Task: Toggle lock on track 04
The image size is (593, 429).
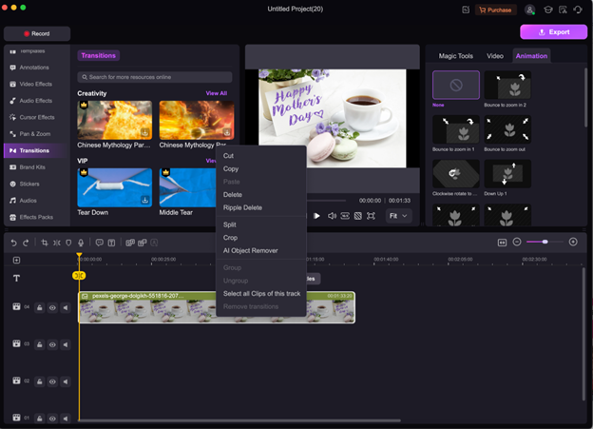Action: (x=40, y=308)
